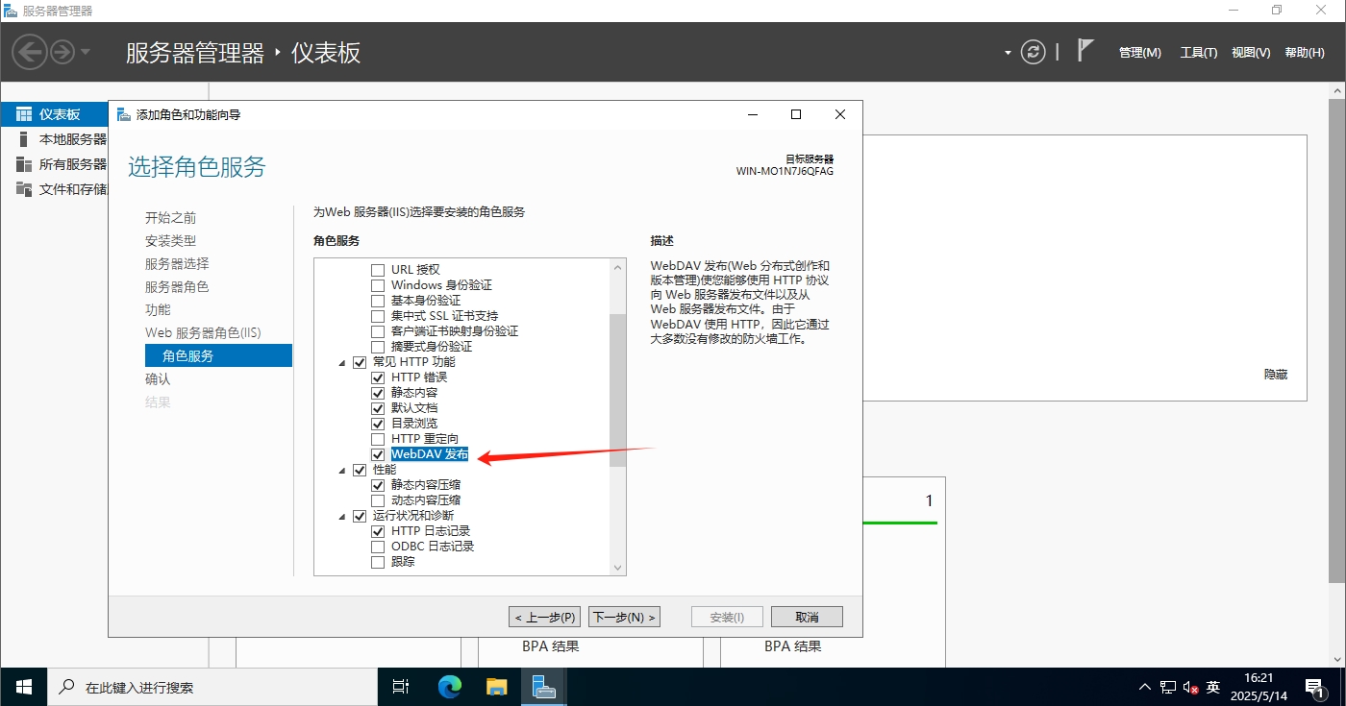Open the 视图(V) menu

point(1251,53)
